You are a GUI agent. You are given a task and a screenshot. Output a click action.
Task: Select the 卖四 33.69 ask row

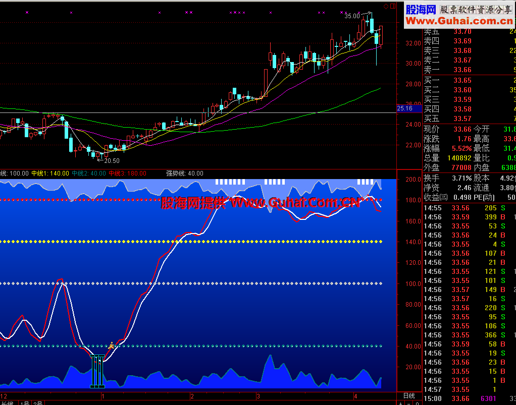click(x=469, y=41)
